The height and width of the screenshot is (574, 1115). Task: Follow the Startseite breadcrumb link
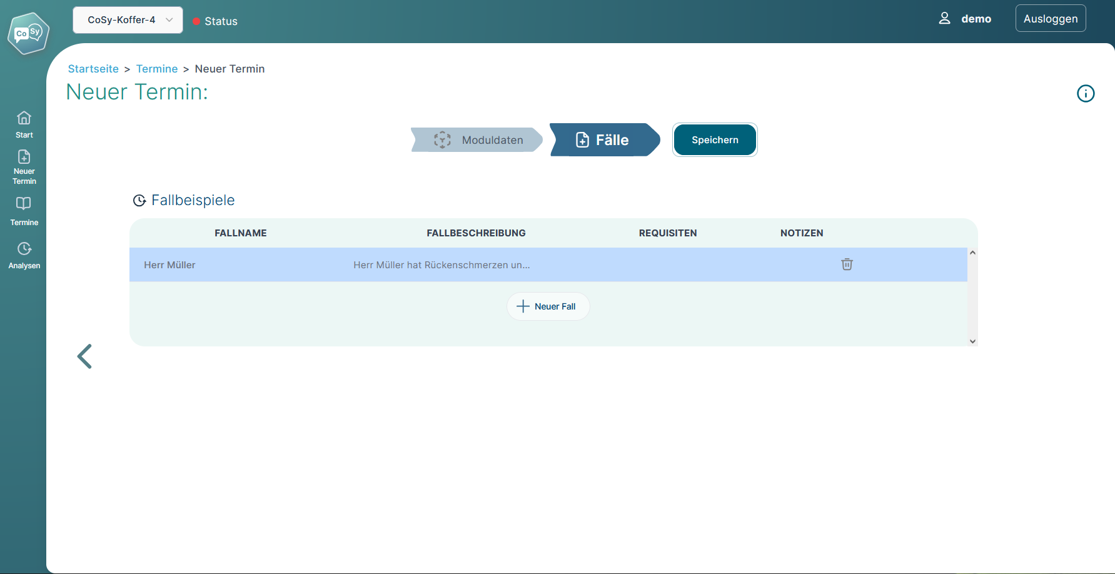pos(93,69)
